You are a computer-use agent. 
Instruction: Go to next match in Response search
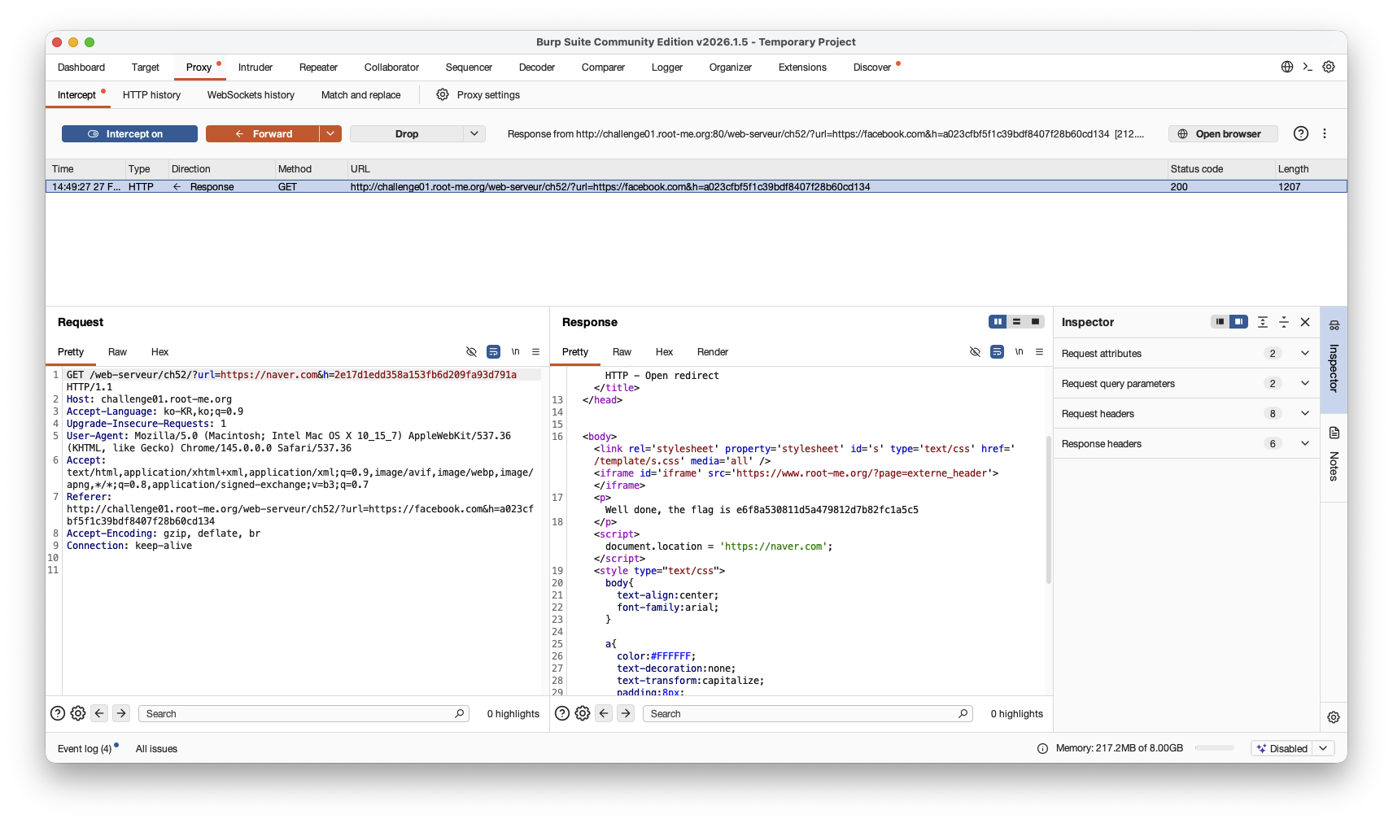click(626, 713)
